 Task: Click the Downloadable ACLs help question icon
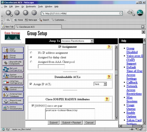(109, 77)
